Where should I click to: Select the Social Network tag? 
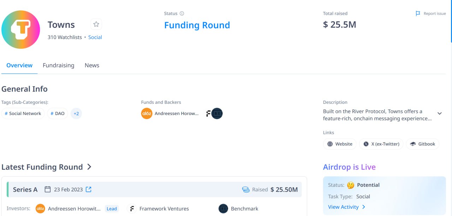(x=23, y=114)
